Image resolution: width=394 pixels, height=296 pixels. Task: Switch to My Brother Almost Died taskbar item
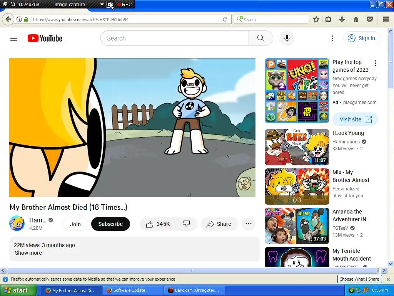click(x=71, y=290)
